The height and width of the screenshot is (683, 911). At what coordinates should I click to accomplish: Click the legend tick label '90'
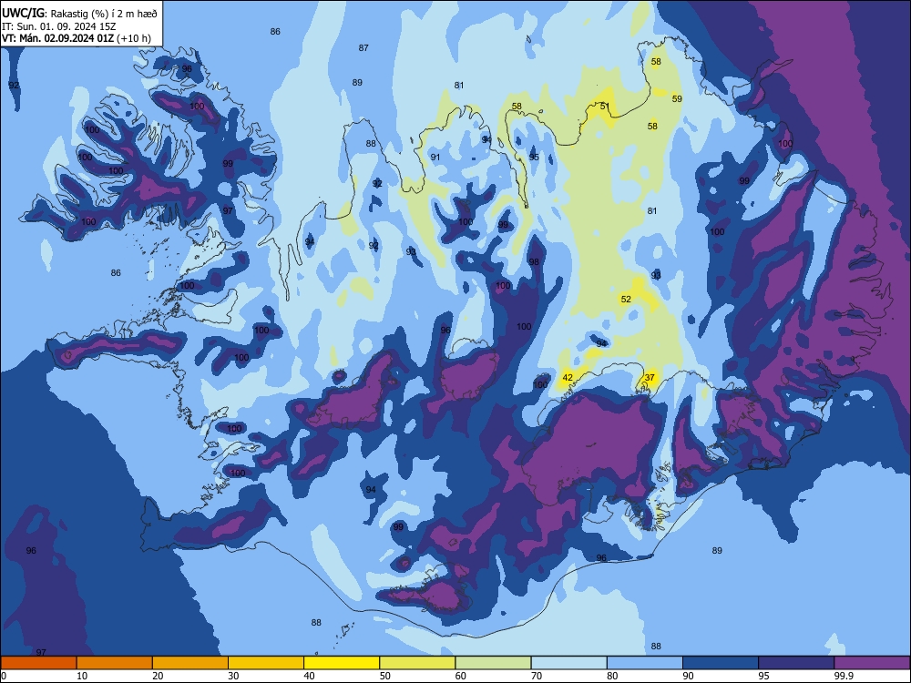click(688, 676)
